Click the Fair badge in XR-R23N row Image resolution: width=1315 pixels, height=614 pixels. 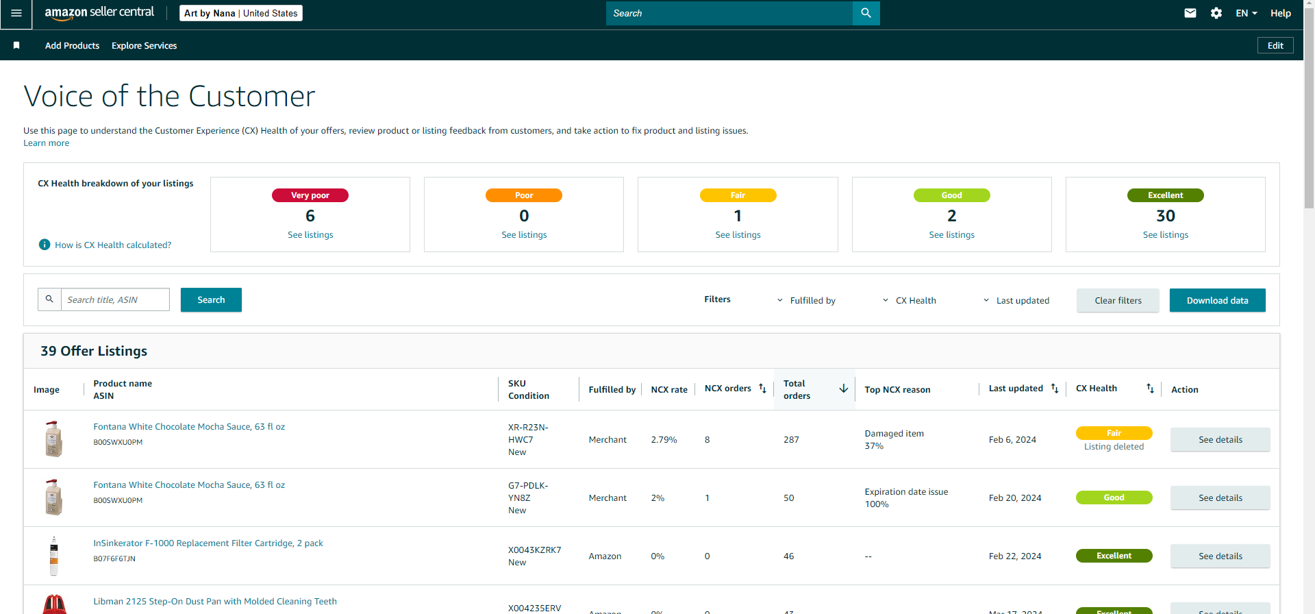1114,433
